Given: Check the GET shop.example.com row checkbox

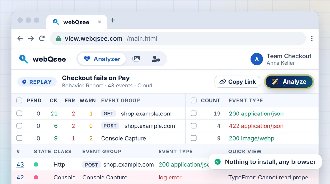Looking at the screenshot, I should [19, 114].
